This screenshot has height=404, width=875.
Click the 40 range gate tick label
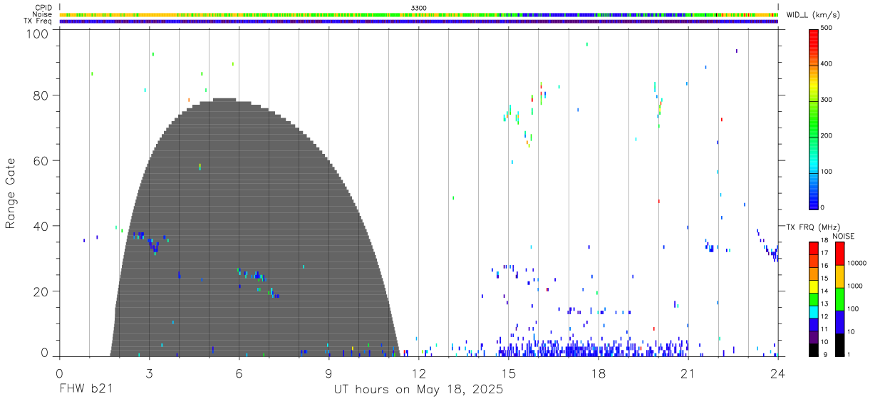coord(40,226)
